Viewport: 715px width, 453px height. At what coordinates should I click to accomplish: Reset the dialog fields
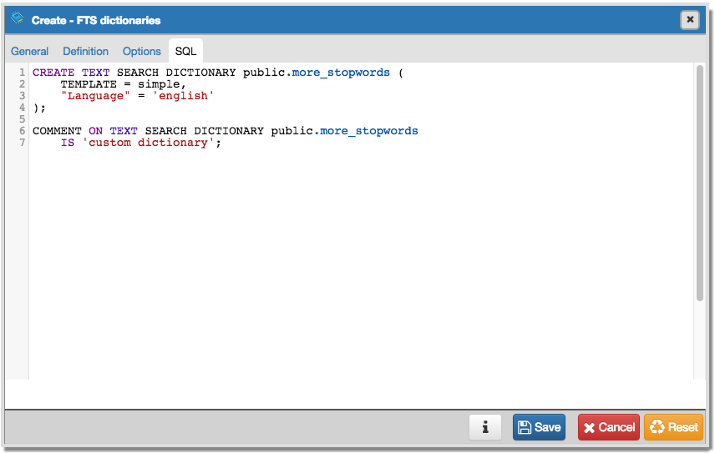[673, 427]
